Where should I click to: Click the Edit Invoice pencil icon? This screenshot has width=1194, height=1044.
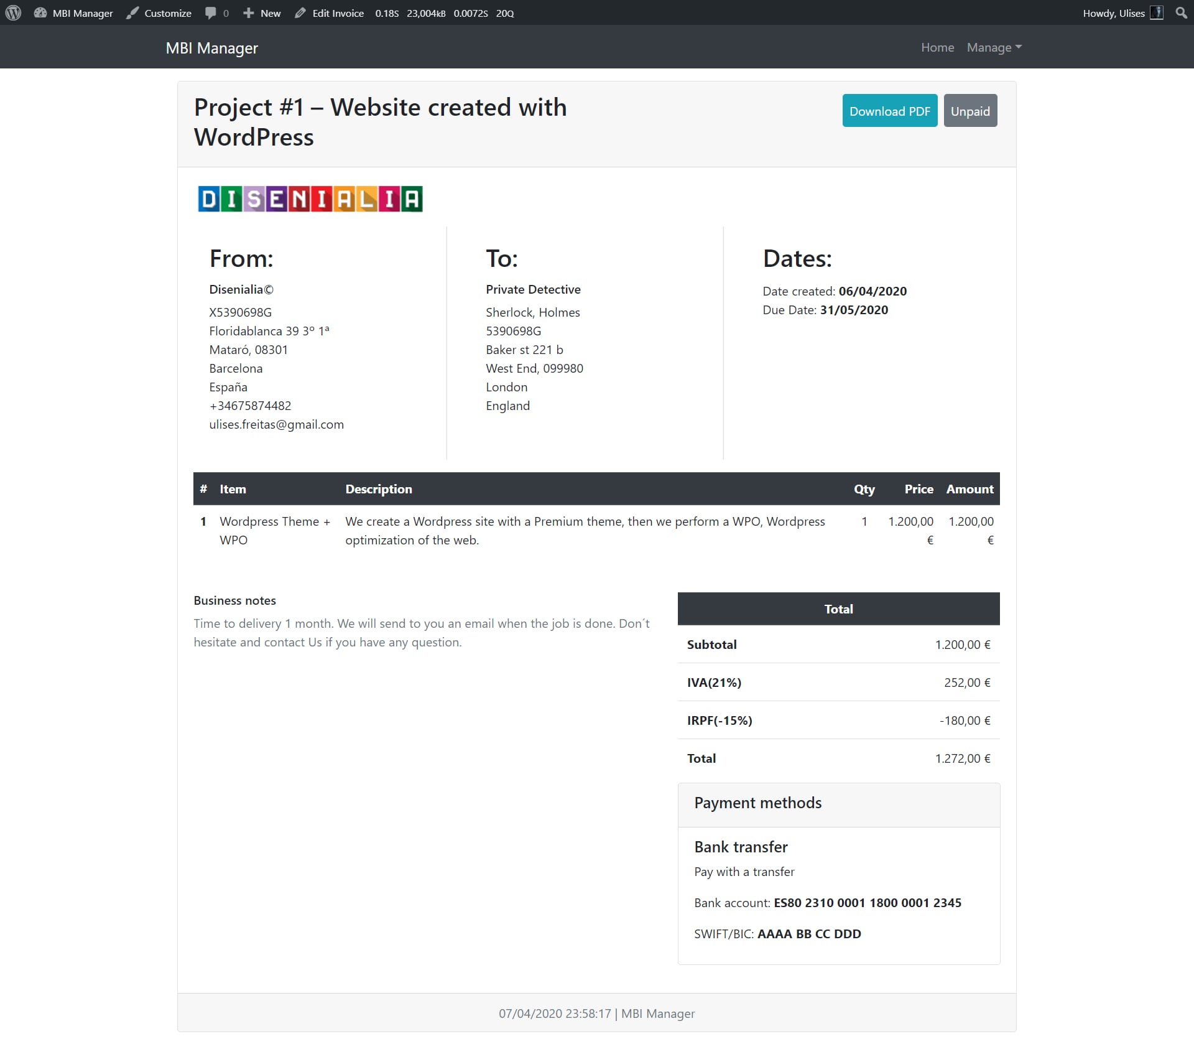click(300, 13)
